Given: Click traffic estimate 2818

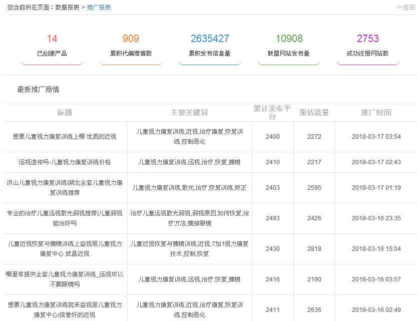Looking at the screenshot, I should tap(314, 248).
